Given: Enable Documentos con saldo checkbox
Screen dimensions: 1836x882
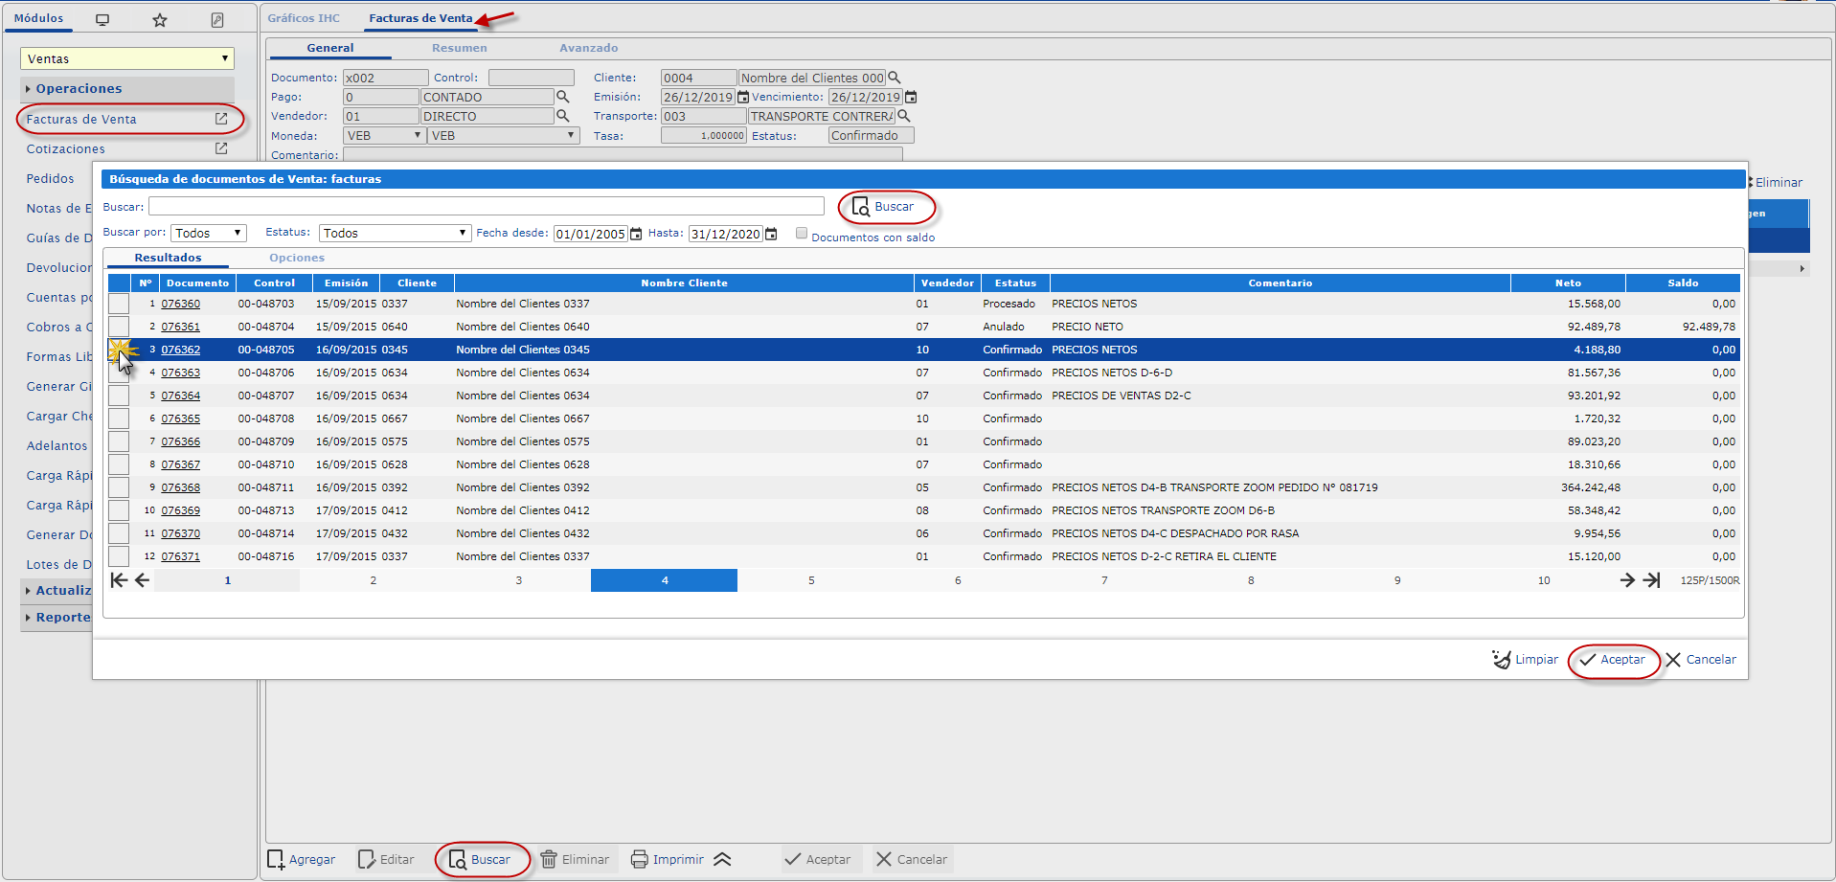Looking at the screenshot, I should click(802, 234).
